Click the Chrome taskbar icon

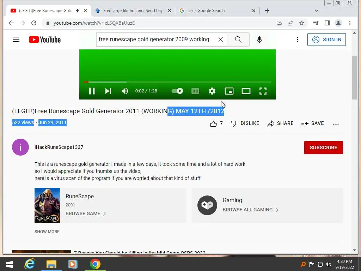coord(95,264)
